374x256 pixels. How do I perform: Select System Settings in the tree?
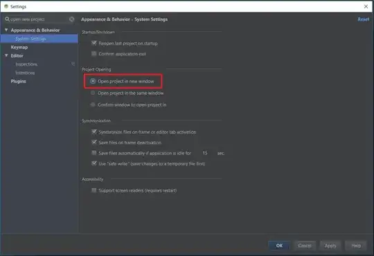pos(39,39)
